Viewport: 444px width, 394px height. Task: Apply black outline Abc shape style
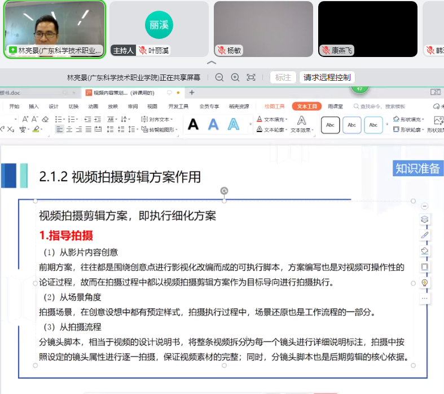330,125
